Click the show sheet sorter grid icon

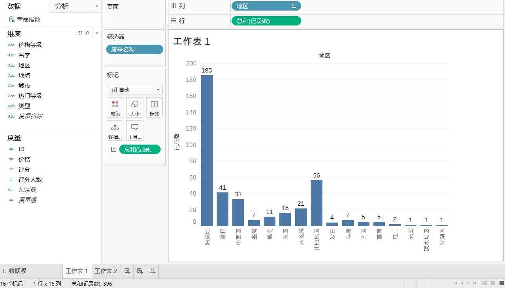click(x=485, y=283)
